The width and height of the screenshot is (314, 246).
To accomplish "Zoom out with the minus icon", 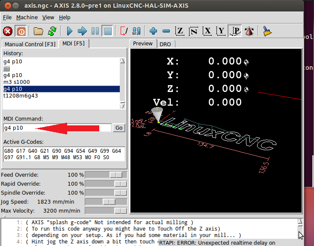I will (x=166, y=31).
